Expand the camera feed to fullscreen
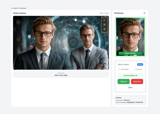This screenshot has height=114, width=160. point(104,20)
